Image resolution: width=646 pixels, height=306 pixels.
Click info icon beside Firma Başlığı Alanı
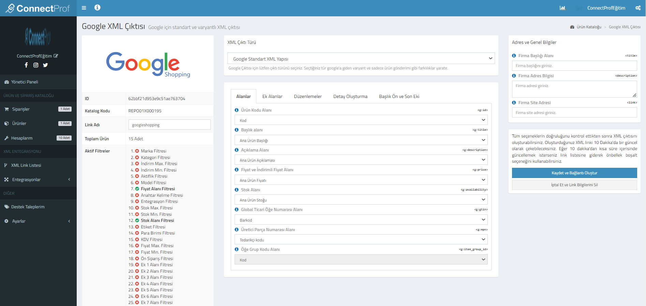(x=514, y=55)
